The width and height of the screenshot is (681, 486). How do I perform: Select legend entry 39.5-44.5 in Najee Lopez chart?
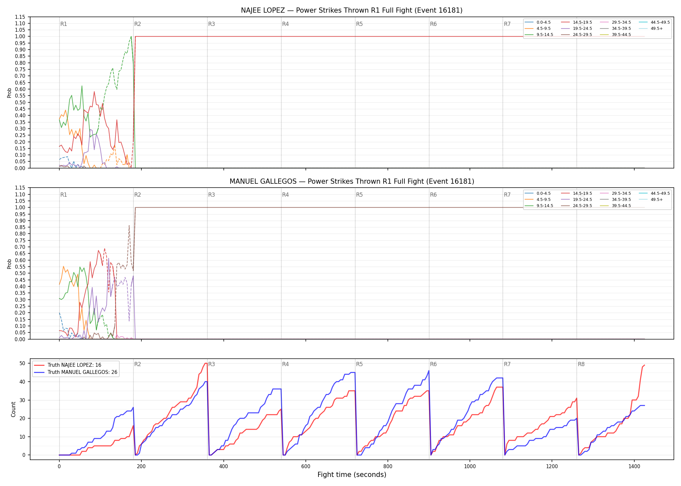[x=615, y=35]
